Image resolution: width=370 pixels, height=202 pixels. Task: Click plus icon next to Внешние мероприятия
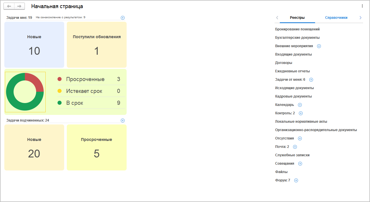(319, 46)
